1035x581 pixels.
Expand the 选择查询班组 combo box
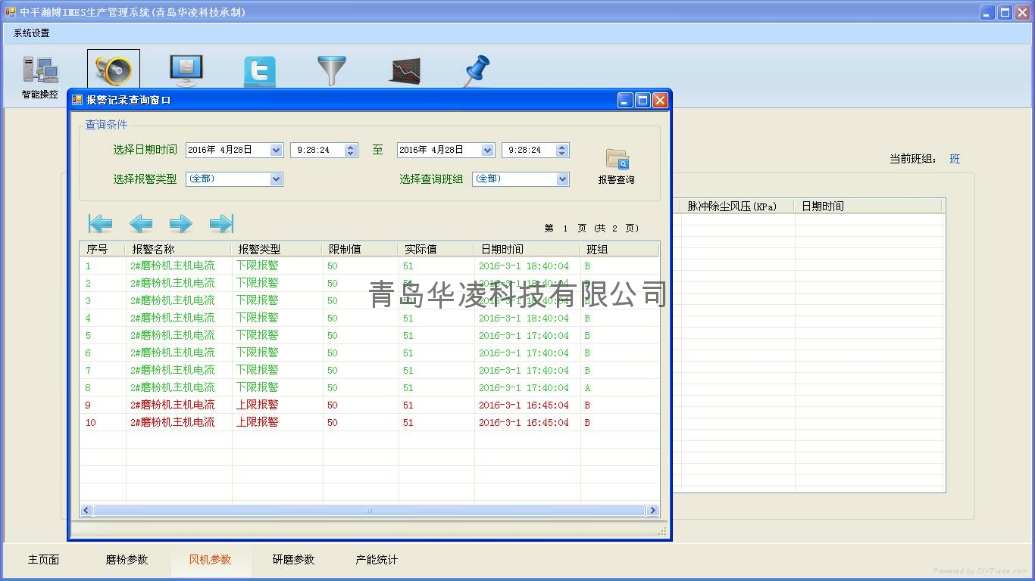[562, 179]
